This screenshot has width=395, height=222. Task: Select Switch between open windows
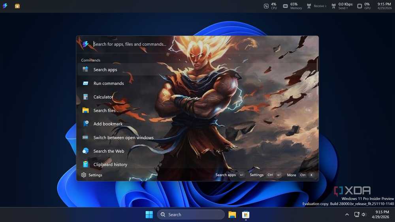(x=197, y=137)
